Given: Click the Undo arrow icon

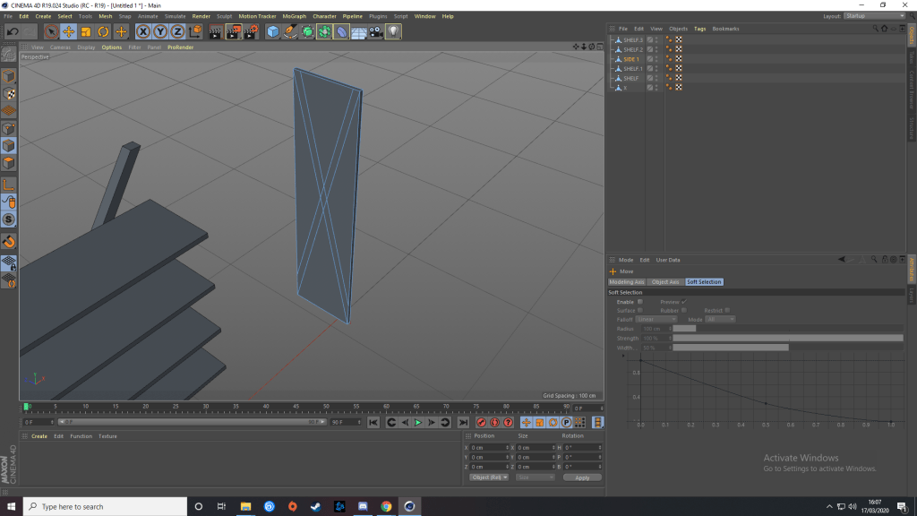Looking at the screenshot, I should (x=12, y=31).
